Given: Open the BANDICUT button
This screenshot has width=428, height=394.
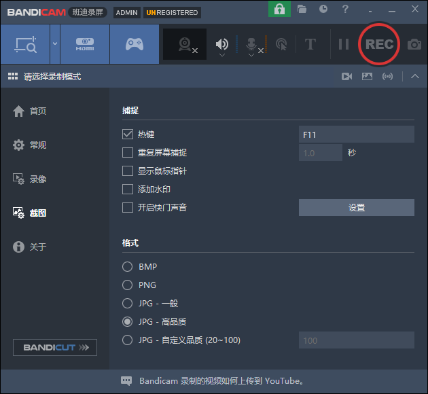Looking at the screenshot, I should pyautogui.click(x=55, y=347).
